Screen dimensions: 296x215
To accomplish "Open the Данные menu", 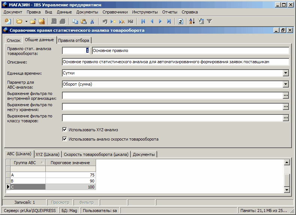I will [64, 12].
